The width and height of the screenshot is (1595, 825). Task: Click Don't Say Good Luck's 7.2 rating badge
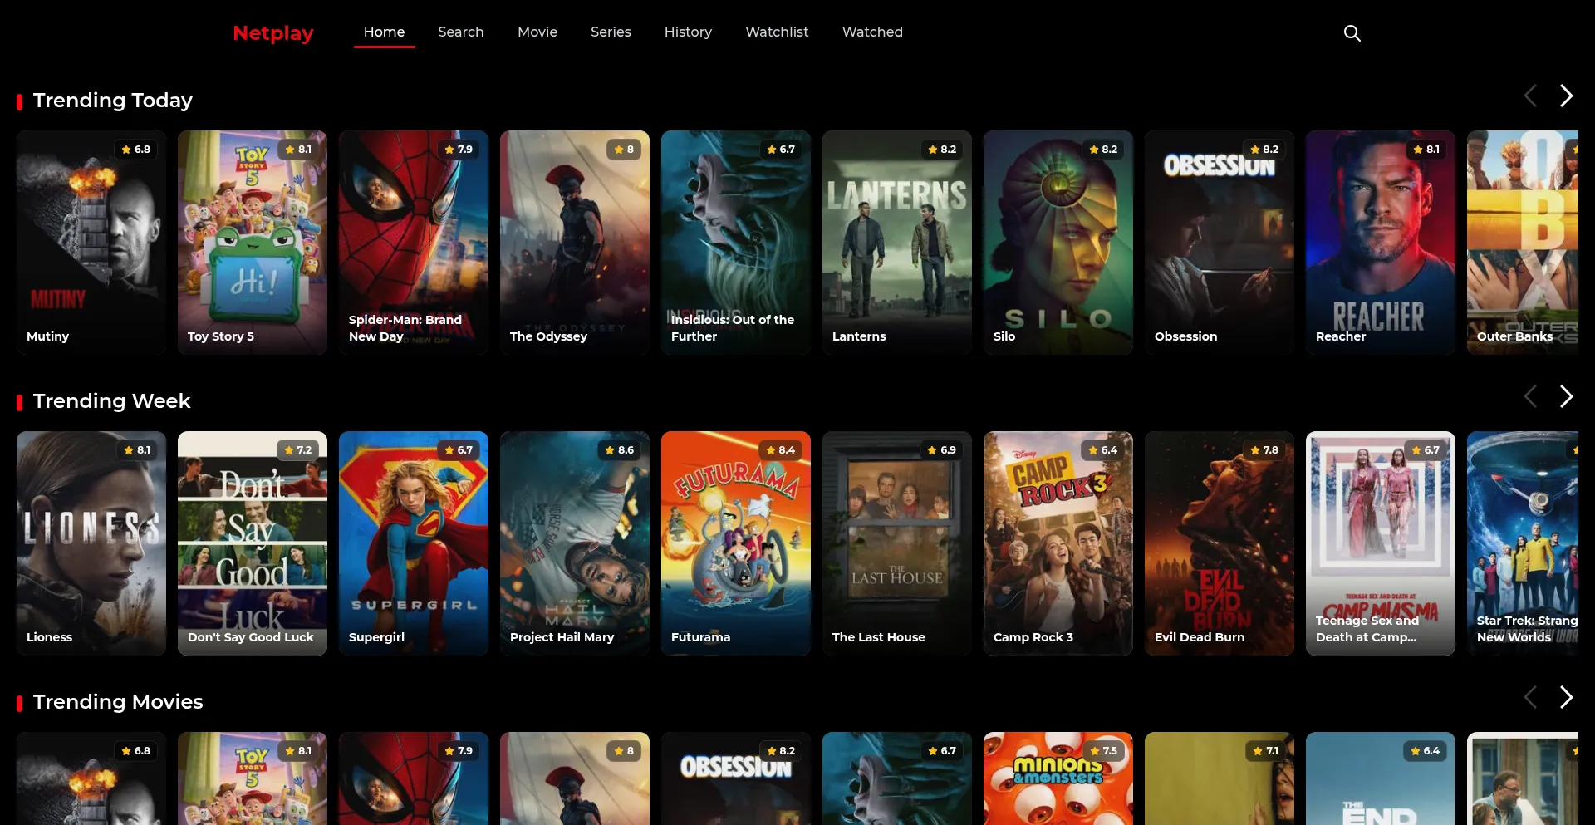pyautogui.click(x=297, y=450)
